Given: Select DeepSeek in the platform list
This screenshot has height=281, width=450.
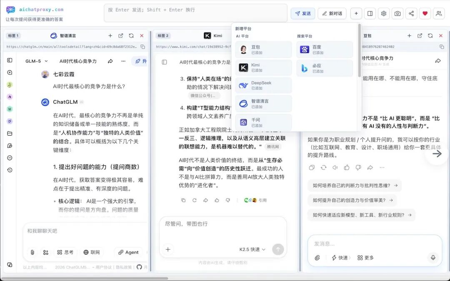Looking at the screenshot, I should (263, 85).
